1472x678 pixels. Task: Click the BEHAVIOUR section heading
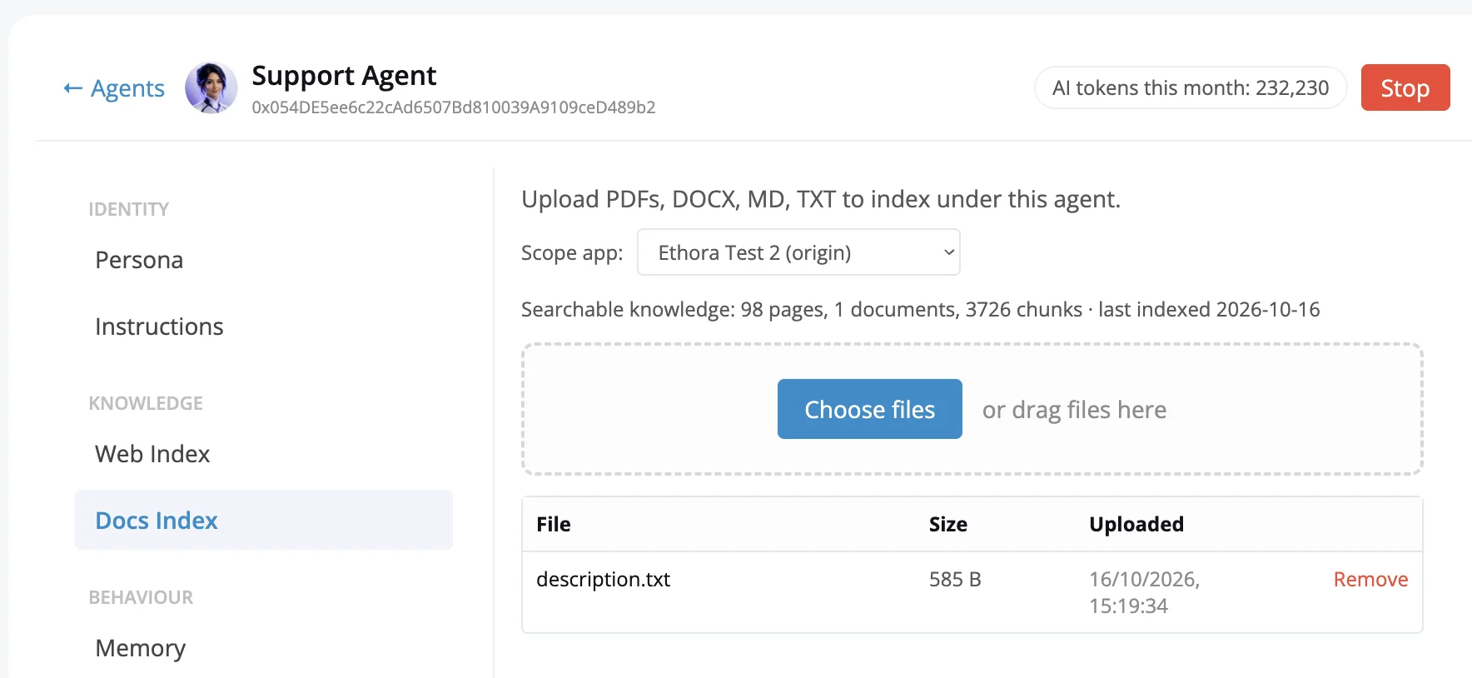[141, 598]
